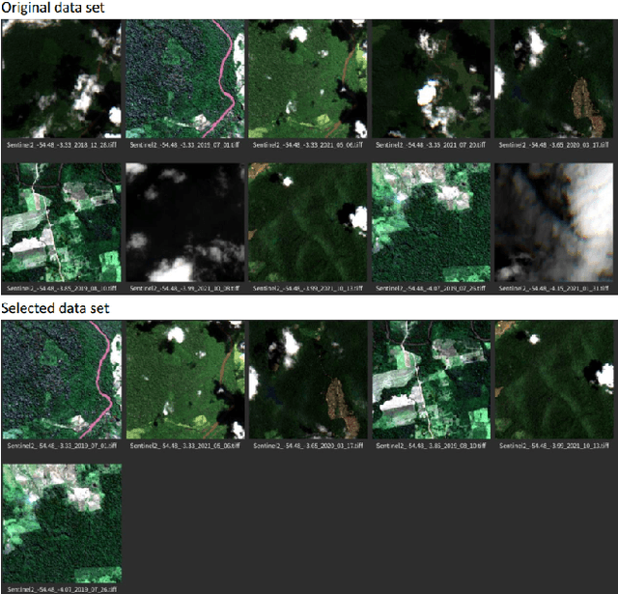Click filename label under the 2021_01_11 cloud image
The height and width of the screenshot is (594, 618).
pyautogui.click(x=554, y=288)
